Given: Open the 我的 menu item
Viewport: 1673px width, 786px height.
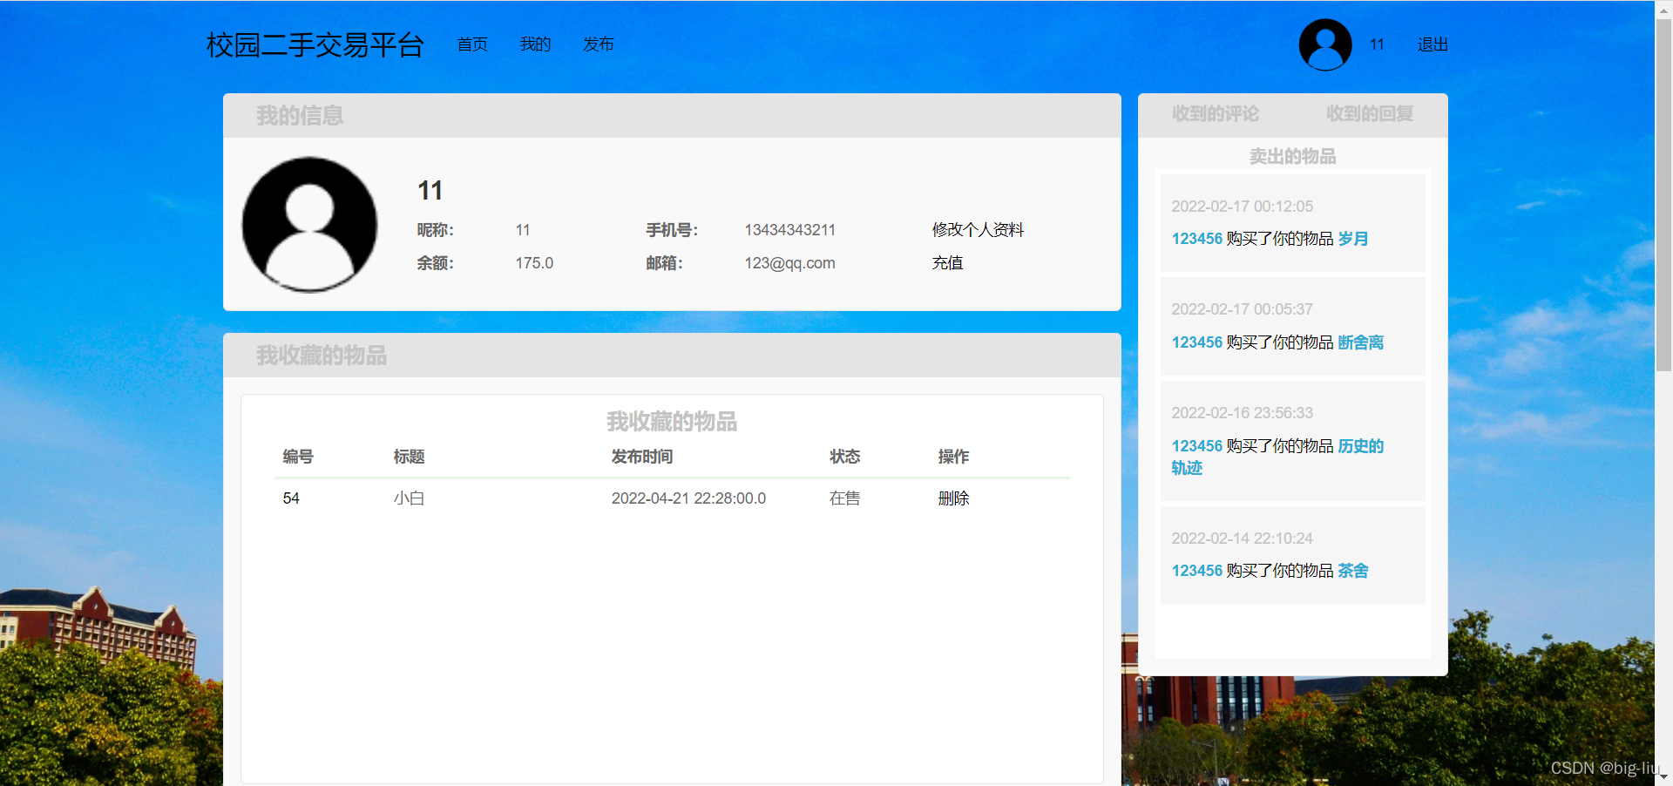Looking at the screenshot, I should tap(535, 44).
